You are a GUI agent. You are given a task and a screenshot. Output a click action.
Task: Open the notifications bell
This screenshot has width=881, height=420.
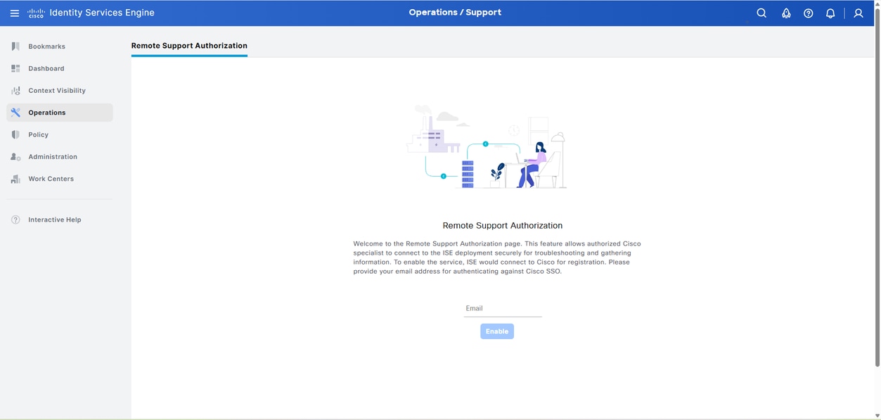830,12
